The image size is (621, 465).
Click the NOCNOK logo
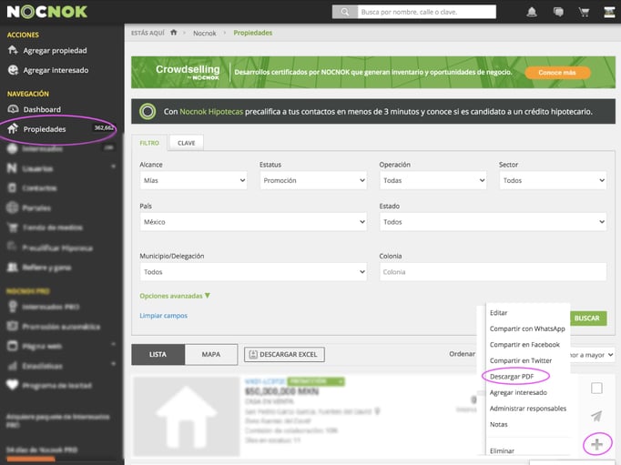pyautogui.click(x=47, y=12)
